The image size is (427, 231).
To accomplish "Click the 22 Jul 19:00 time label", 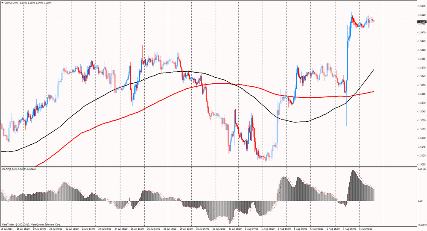I will (x=72, y=229).
